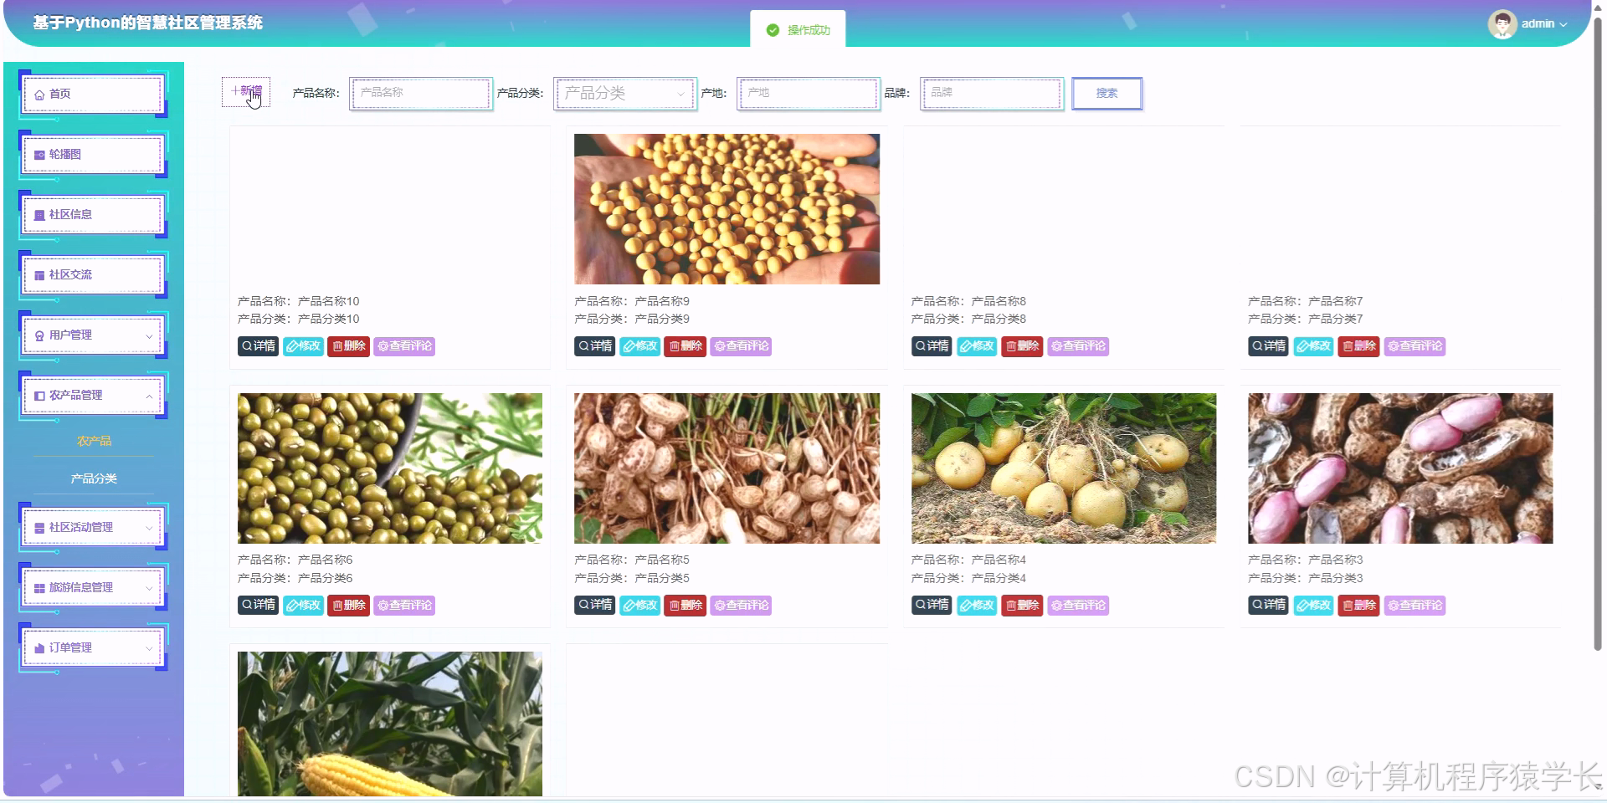Image resolution: width=1607 pixels, height=803 pixels.
Task: View 详情 of 产品名称4
Action: point(932,606)
